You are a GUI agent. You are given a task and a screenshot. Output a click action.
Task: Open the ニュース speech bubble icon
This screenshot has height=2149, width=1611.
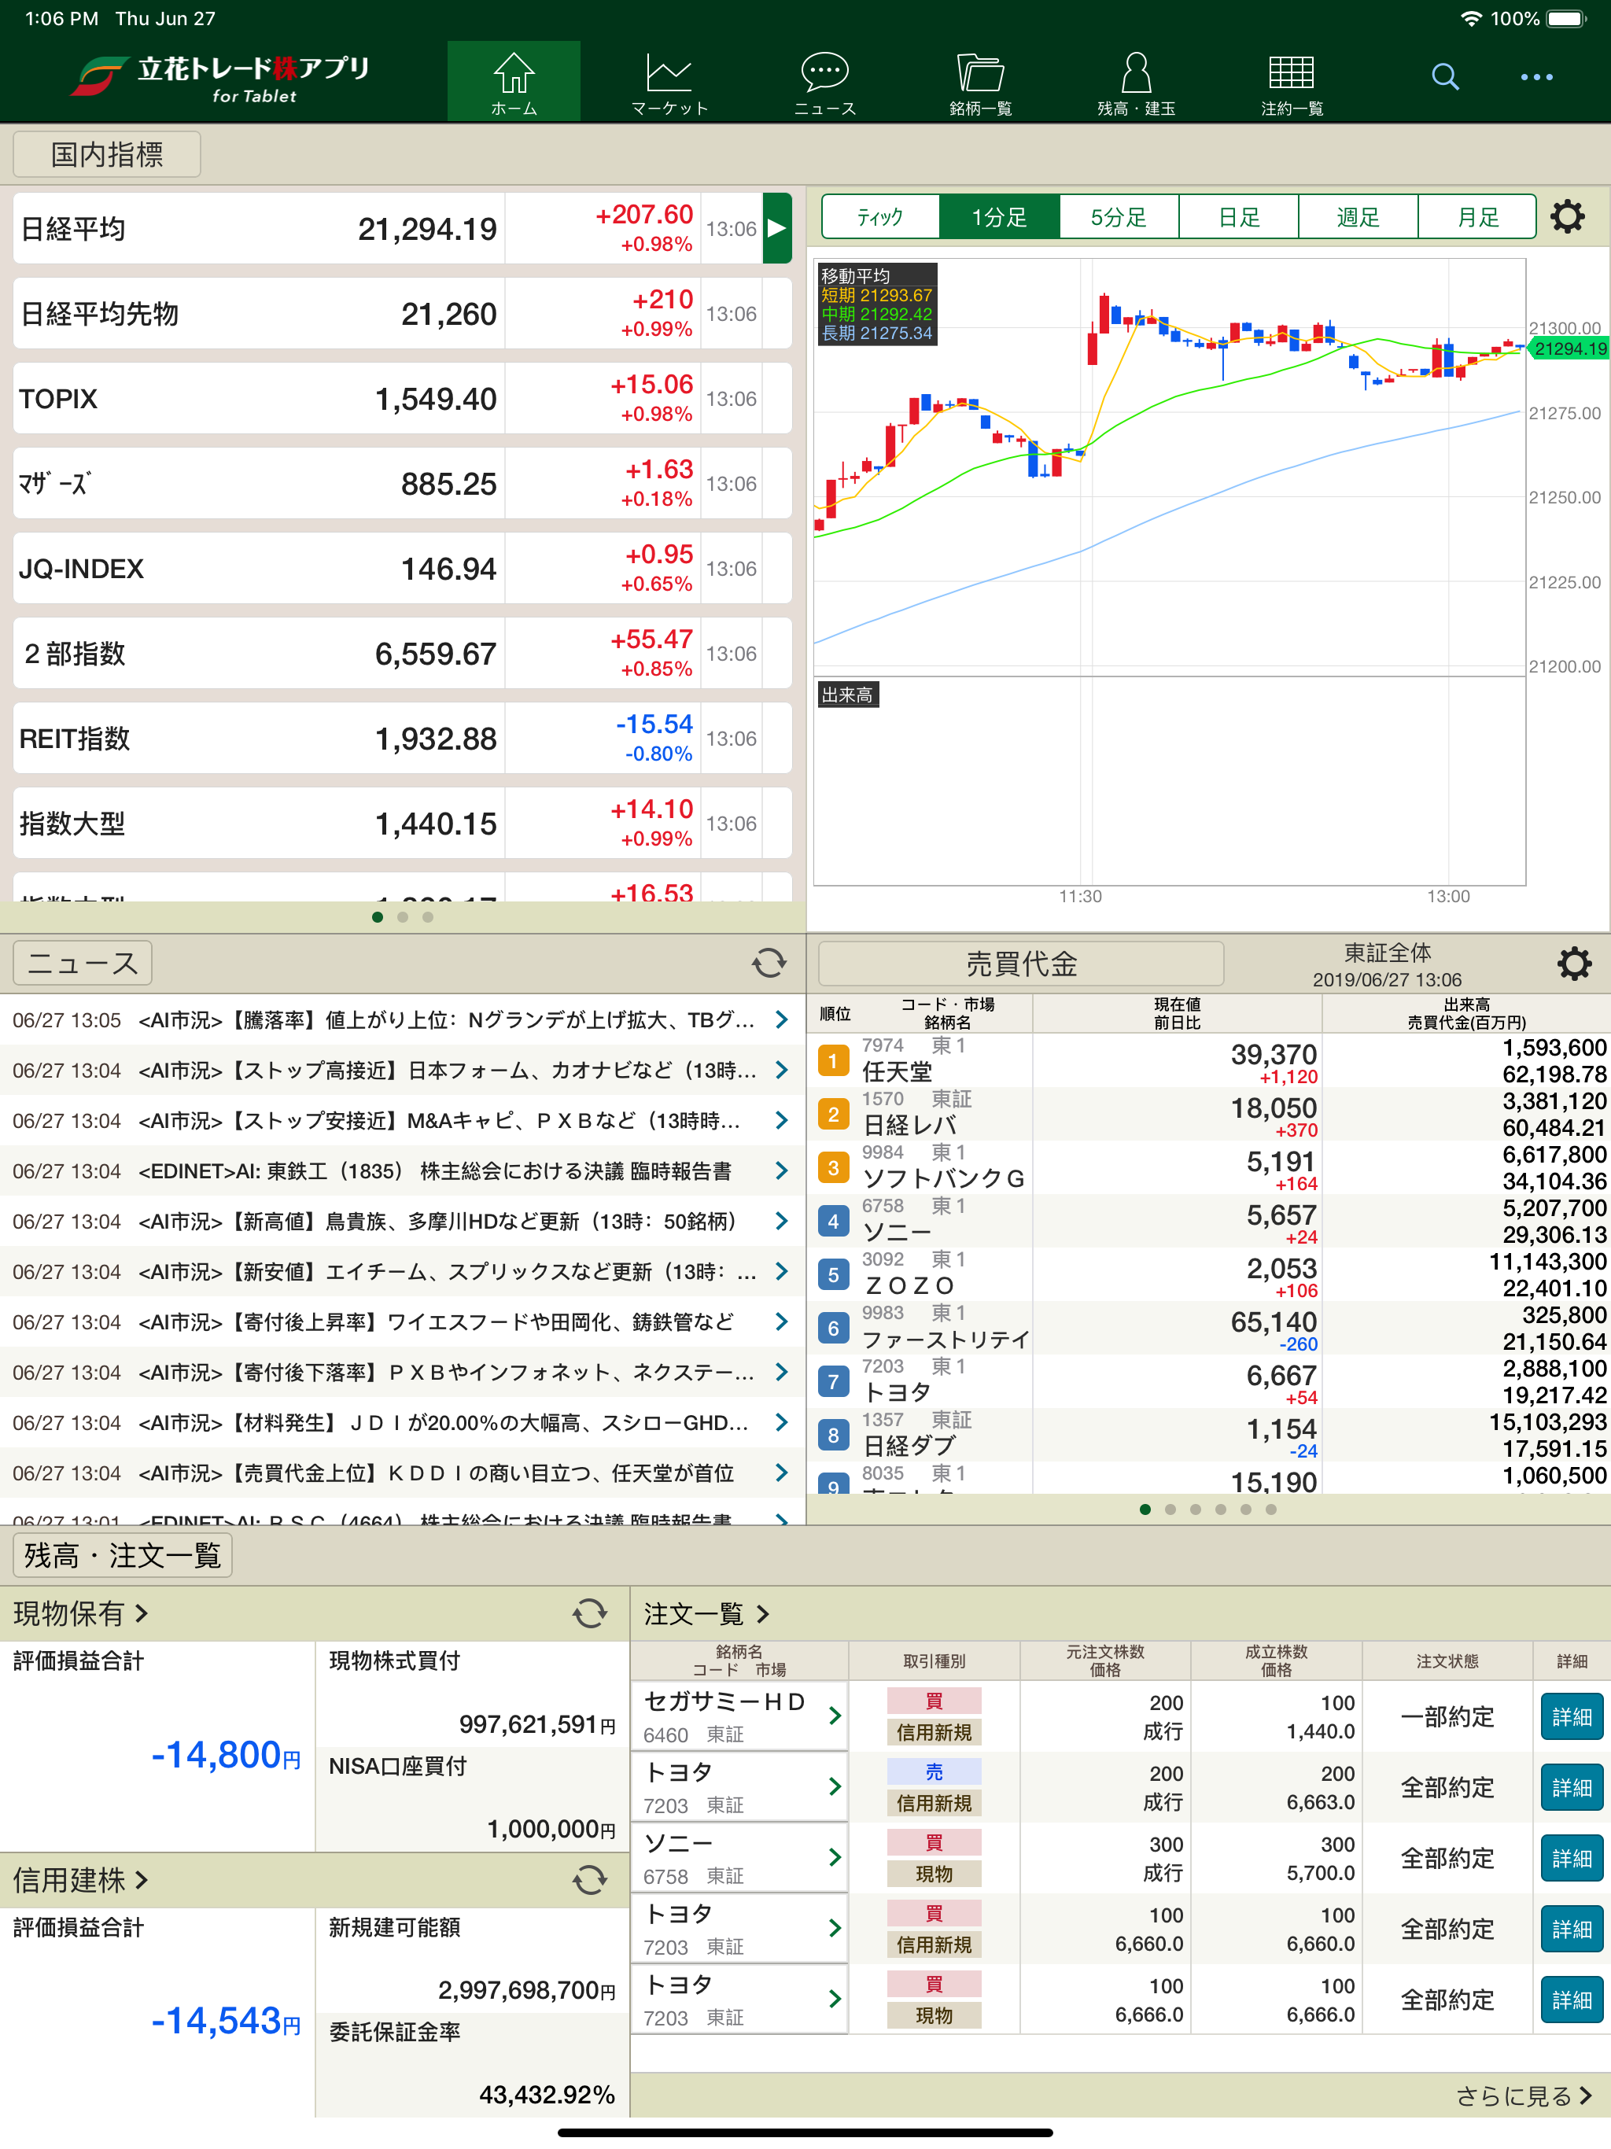pos(825,82)
